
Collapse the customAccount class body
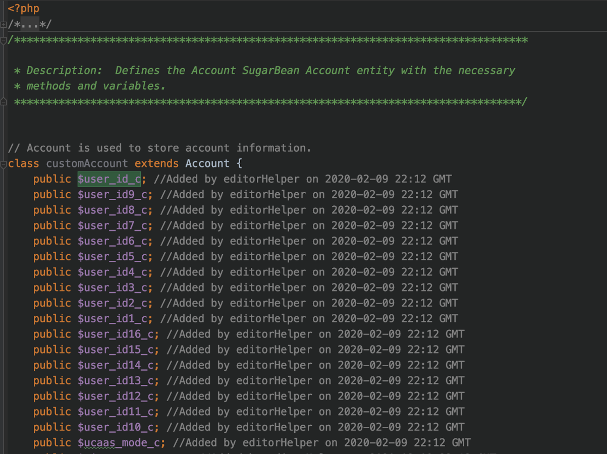pos(4,164)
